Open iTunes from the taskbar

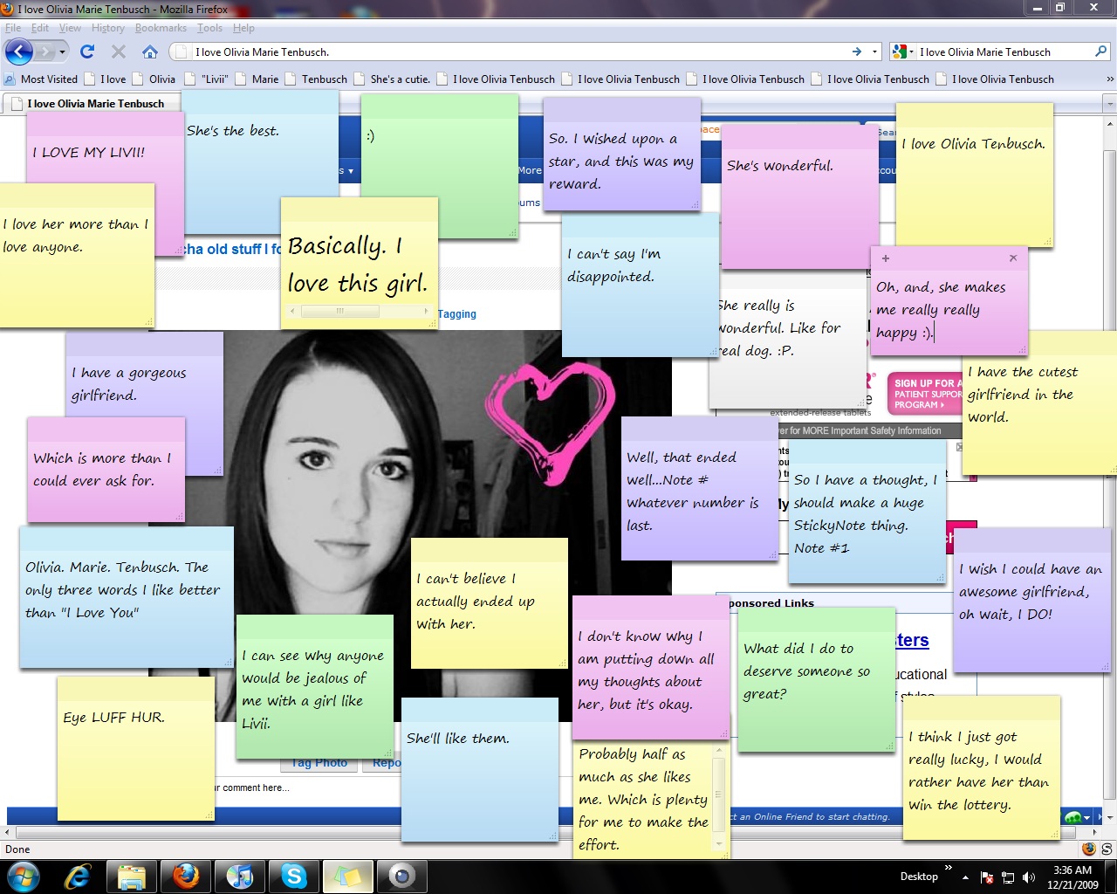tap(240, 876)
